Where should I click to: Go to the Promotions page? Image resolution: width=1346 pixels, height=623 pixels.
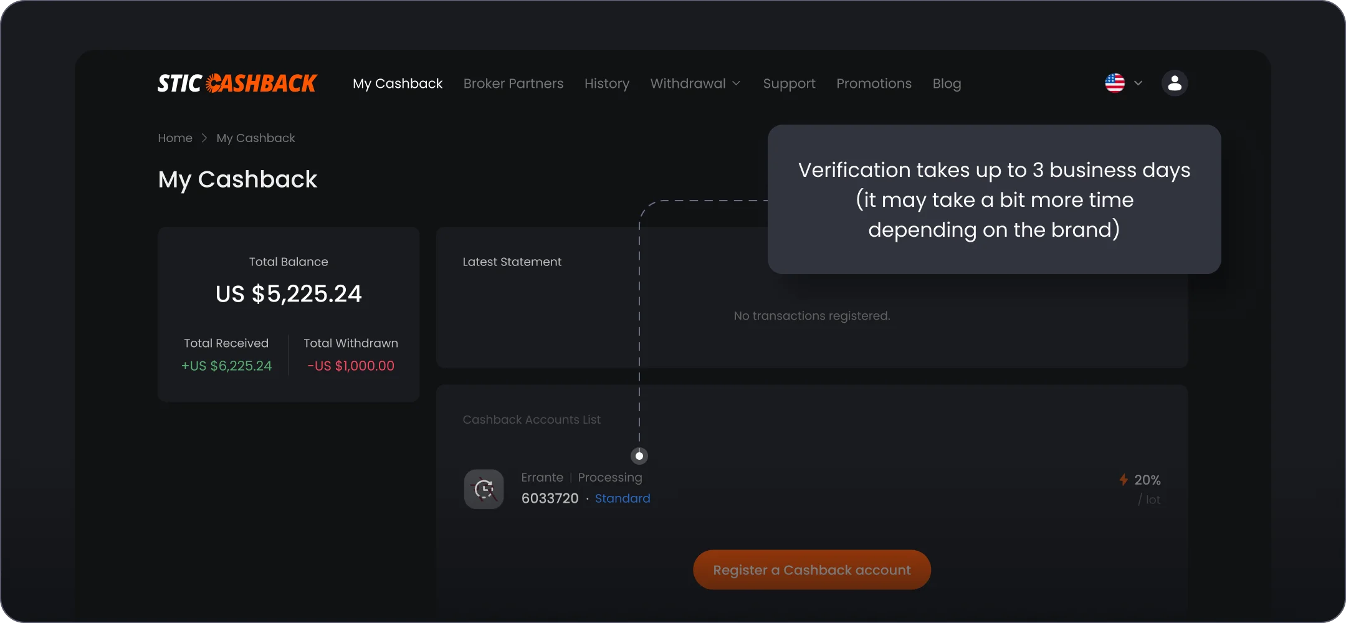874,83
